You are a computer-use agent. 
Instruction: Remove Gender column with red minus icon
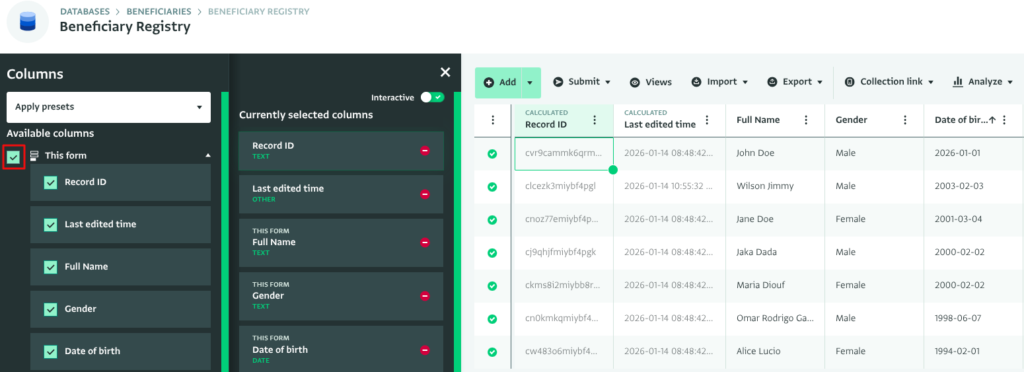click(425, 296)
